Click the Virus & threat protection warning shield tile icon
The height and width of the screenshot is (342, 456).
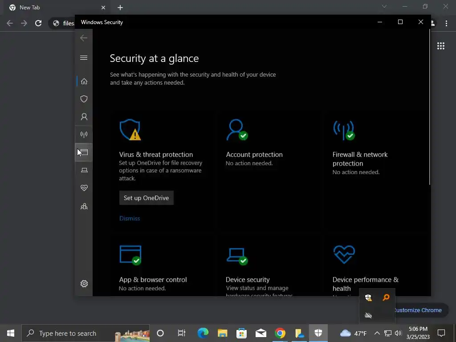(130, 130)
